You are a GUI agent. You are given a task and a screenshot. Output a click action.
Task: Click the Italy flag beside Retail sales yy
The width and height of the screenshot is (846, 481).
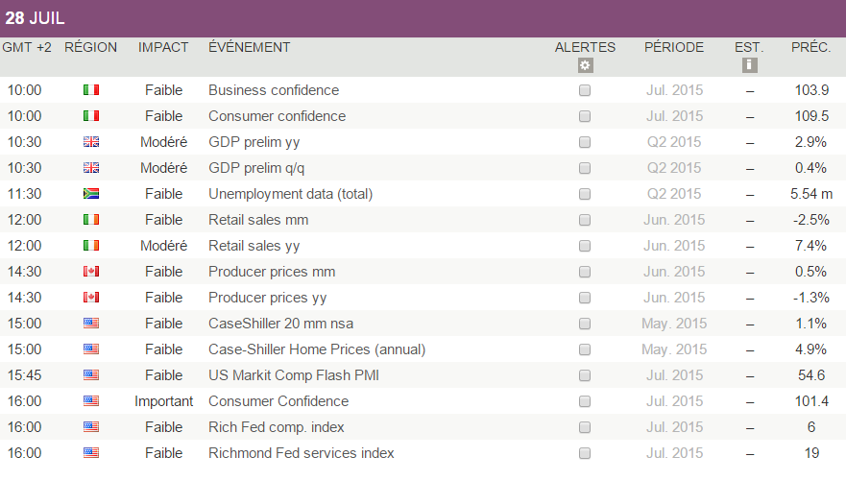[x=91, y=246]
